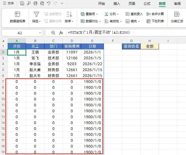Image resolution: width=186 pixels, height=155 pixels.
Task: Expand the Name Box dropdown arrow
Action: click(x=40, y=33)
